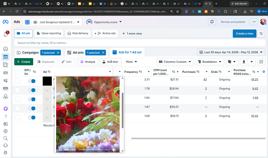Open the charts panel icon

pyautogui.click(x=261, y=62)
